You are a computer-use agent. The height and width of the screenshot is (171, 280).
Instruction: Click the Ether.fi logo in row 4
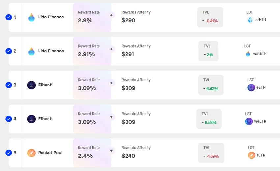[31, 119]
